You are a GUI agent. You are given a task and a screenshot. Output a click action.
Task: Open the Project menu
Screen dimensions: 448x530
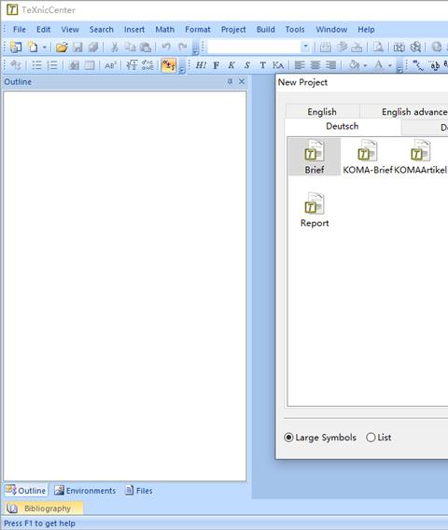[233, 30]
